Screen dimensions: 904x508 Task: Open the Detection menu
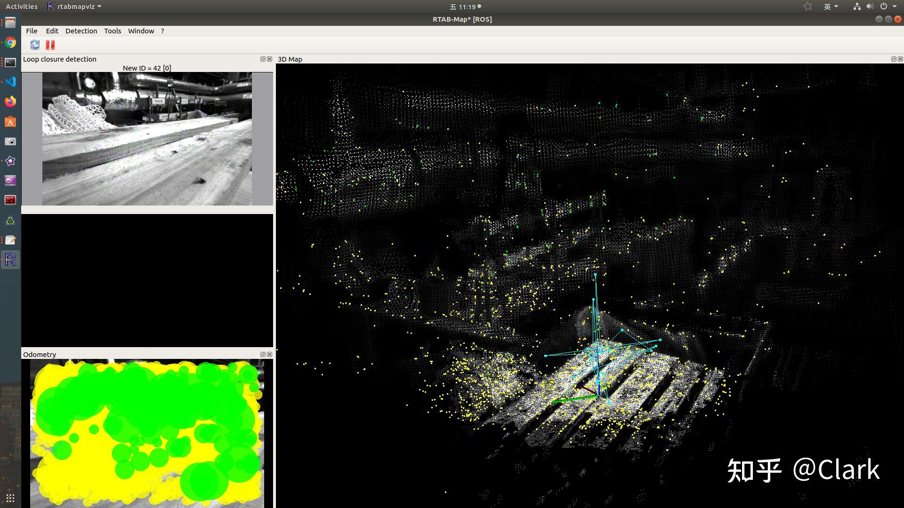coord(81,31)
